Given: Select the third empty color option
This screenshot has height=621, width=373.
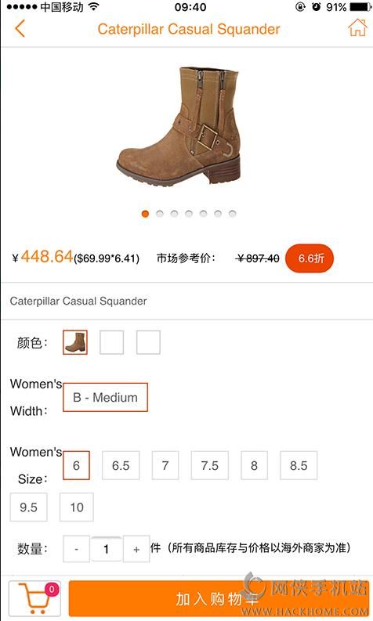Looking at the screenshot, I should coord(148,342).
